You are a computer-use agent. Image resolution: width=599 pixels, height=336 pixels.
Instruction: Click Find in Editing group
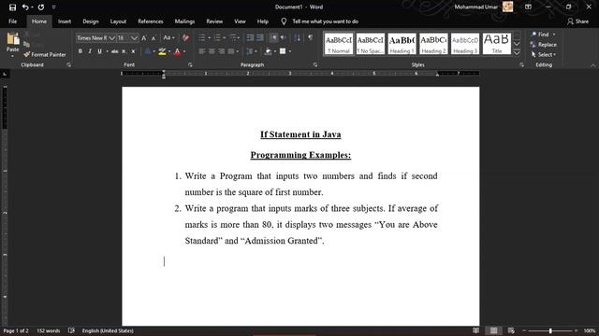(540, 35)
